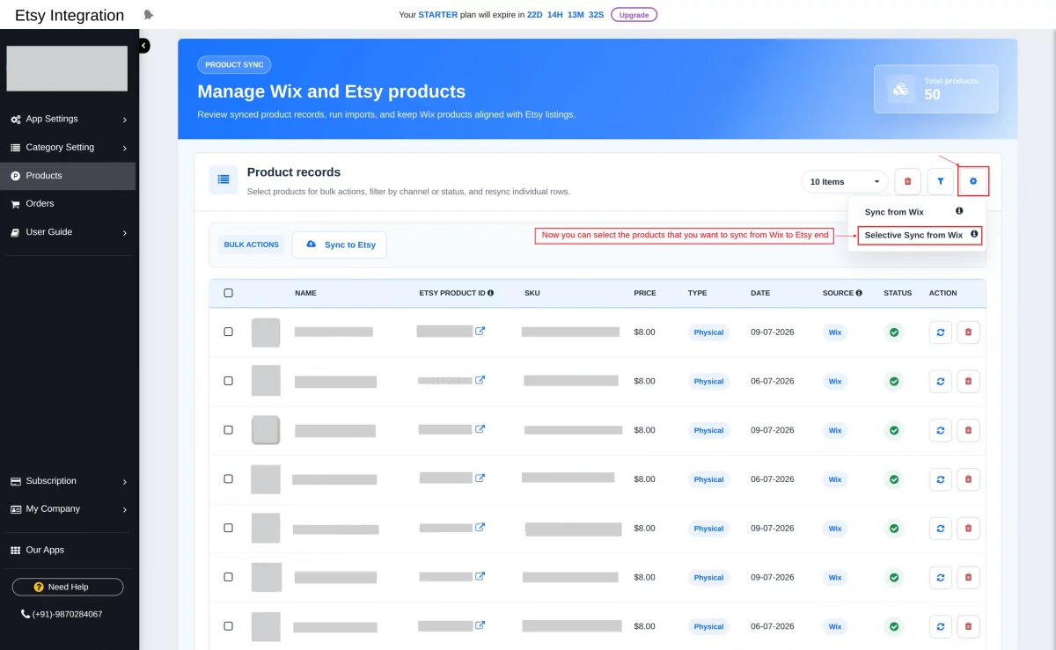Click the red bulk delete trash icon
Viewport: 1056px width, 650px height.
click(x=907, y=181)
